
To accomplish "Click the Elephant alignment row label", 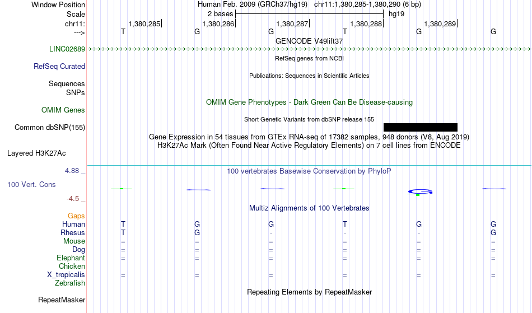I will 71,258.
